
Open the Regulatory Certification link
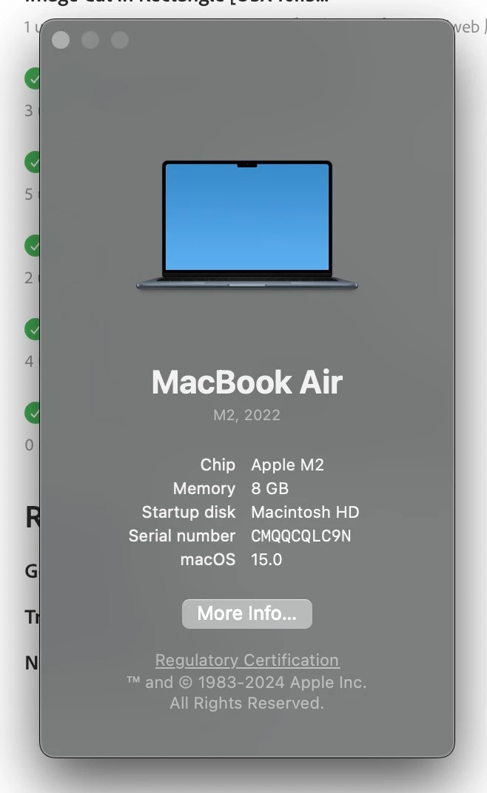[x=247, y=660]
